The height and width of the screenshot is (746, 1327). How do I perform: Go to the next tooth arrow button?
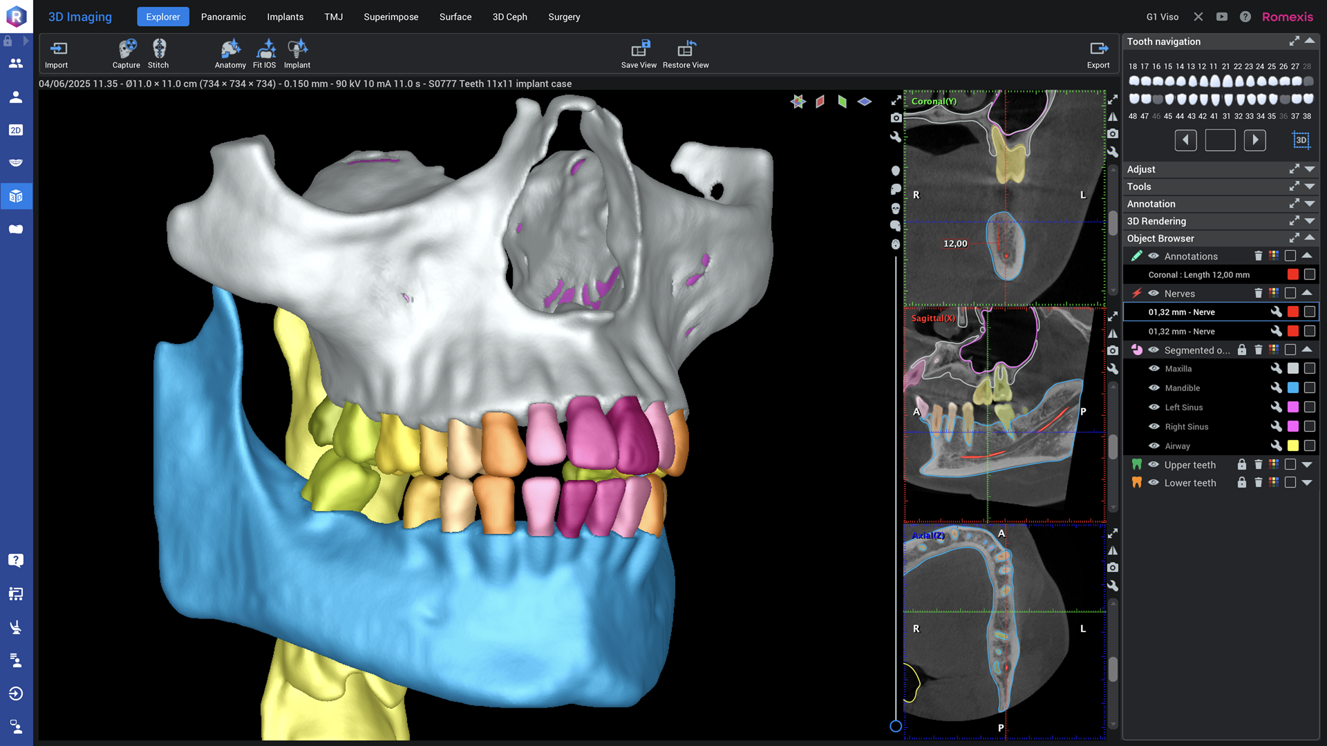click(x=1254, y=140)
